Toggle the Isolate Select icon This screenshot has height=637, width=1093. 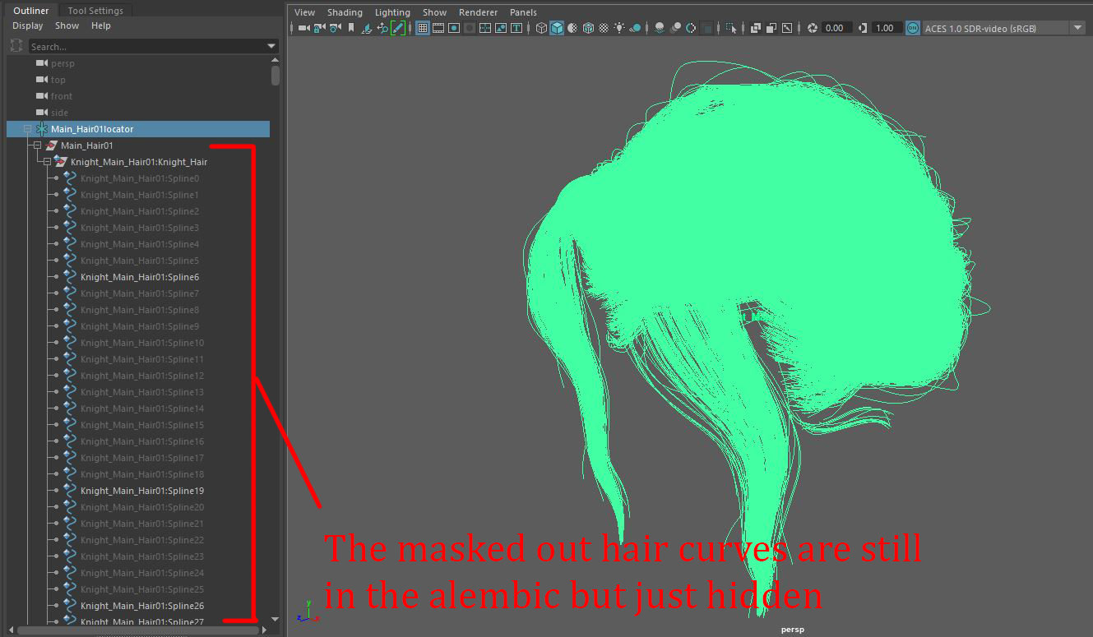730,28
